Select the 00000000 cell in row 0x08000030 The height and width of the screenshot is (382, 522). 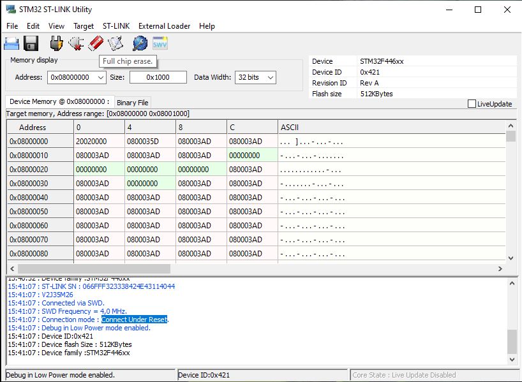pyautogui.click(x=150, y=183)
